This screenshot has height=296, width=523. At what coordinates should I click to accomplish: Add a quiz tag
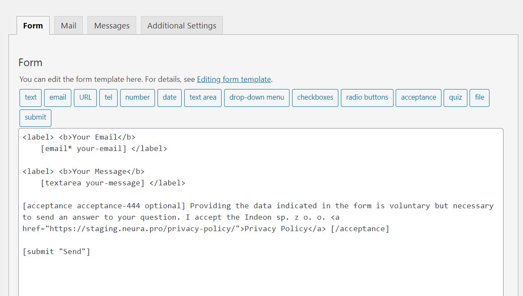pyautogui.click(x=456, y=98)
